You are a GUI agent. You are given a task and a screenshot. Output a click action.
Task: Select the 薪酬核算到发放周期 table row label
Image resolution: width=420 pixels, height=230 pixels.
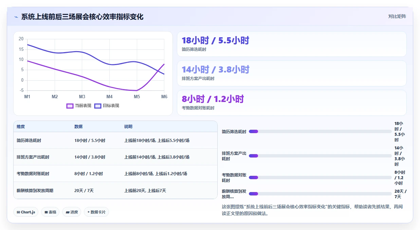[x=35, y=191]
